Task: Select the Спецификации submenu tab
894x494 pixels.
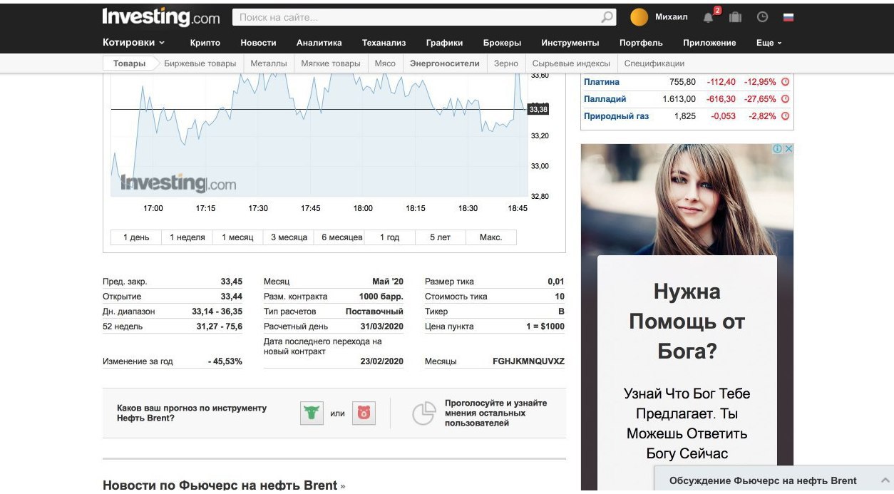Action: tap(654, 63)
